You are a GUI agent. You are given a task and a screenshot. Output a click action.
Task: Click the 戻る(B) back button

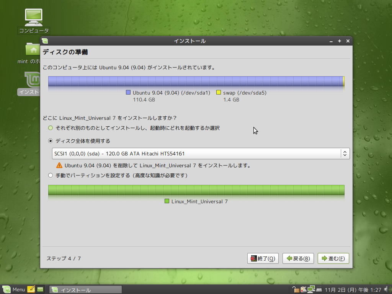[x=298, y=258]
